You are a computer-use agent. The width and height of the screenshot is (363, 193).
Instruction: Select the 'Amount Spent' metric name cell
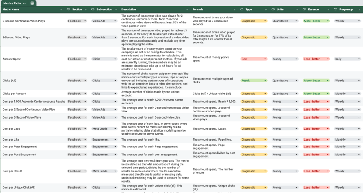pos(33,59)
